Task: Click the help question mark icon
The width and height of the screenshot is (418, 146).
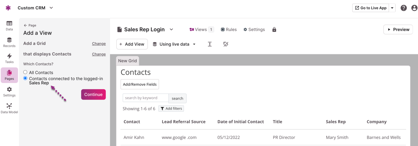Action: tap(404, 8)
